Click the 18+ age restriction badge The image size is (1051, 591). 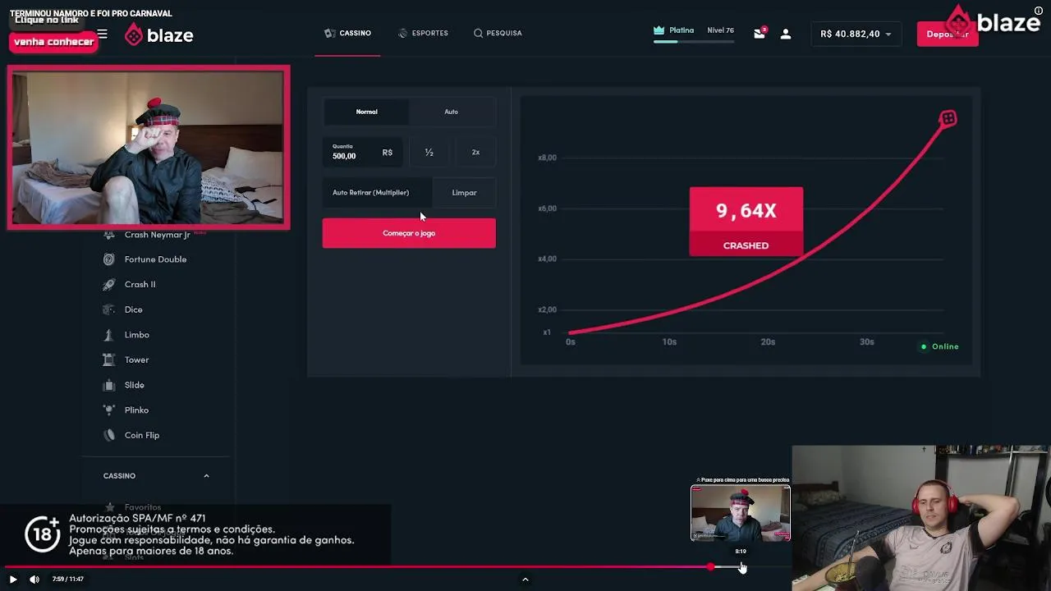[42, 534]
